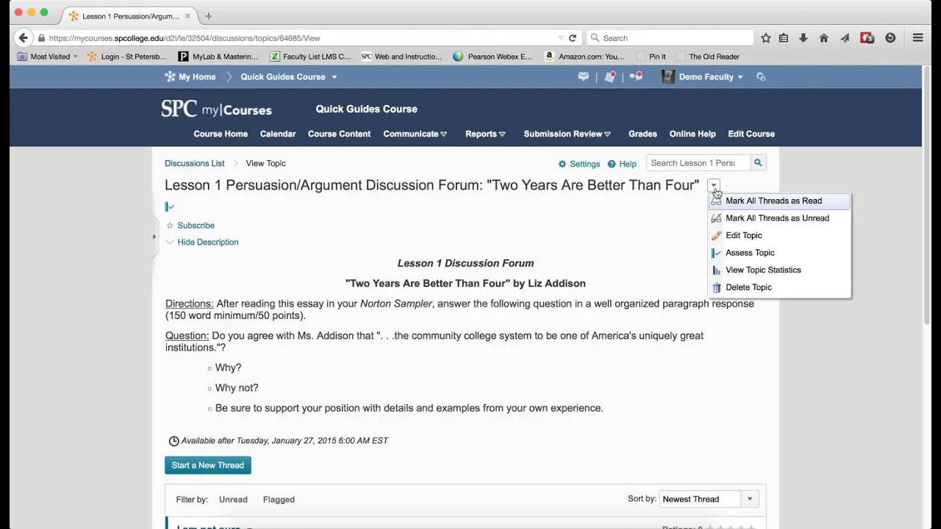The image size is (941, 529).
Task: Select Mark All Threads as Unread
Action: click(x=779, y=218)
